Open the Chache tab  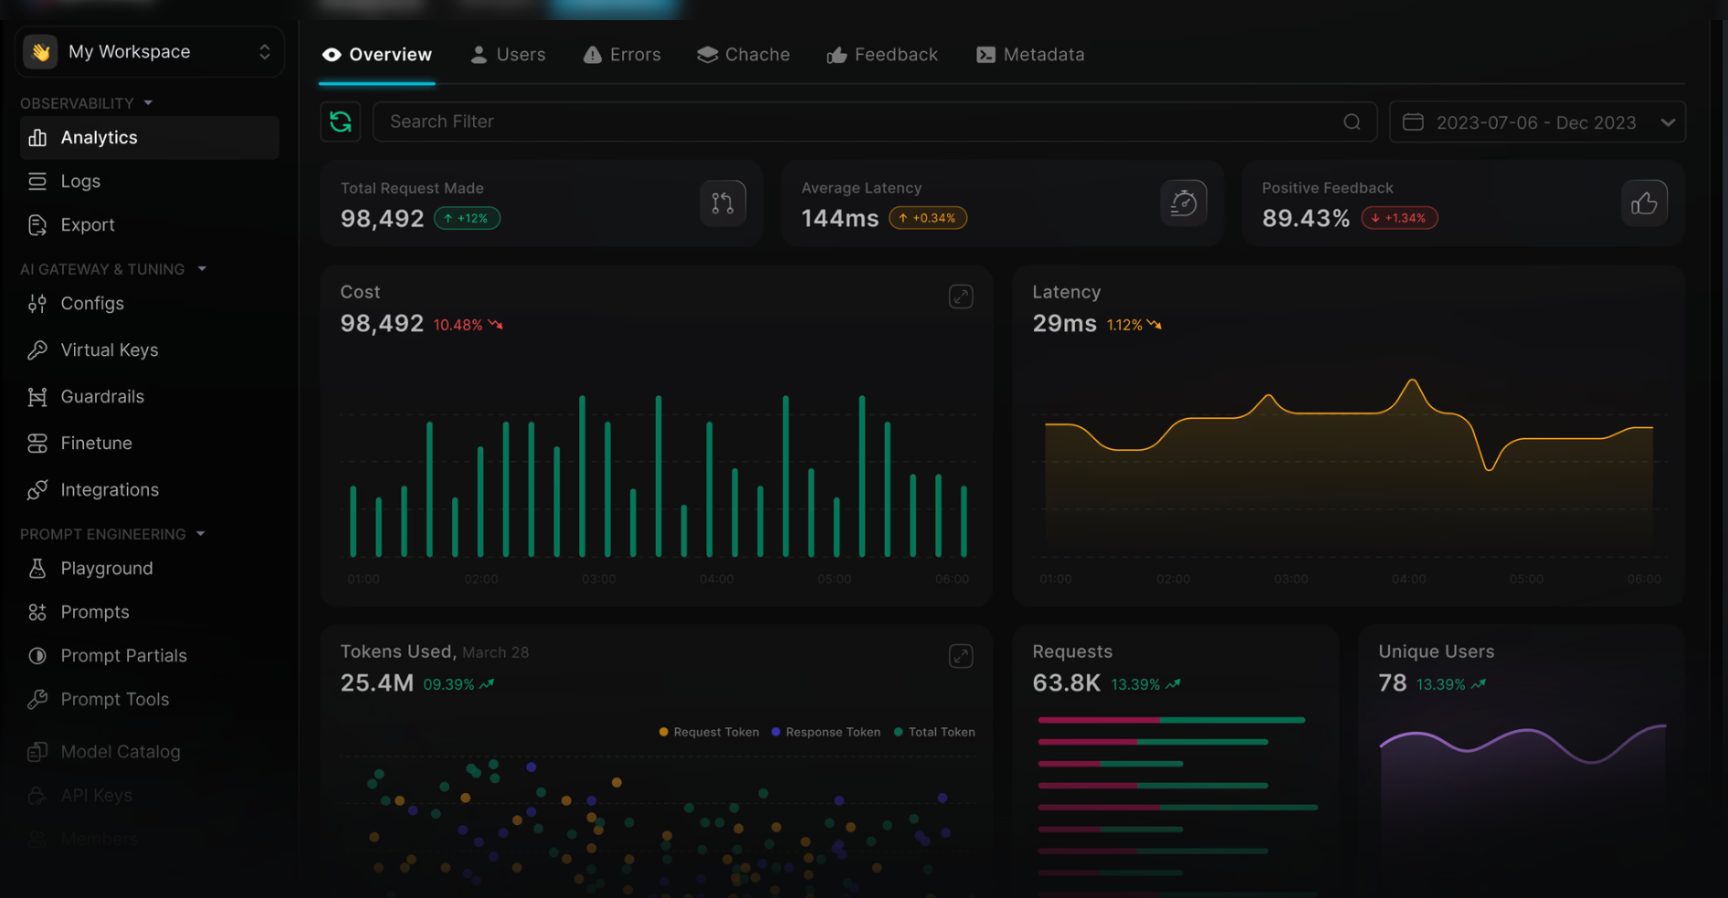click(x=743, y=55)
